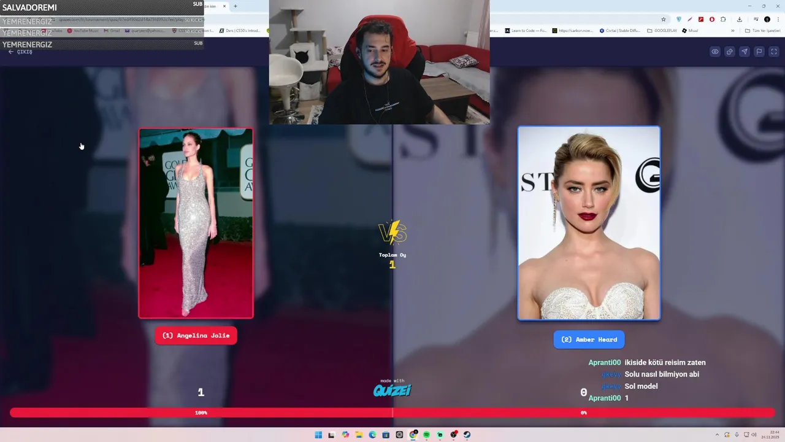This screenshot has height=442, width=785.
Task: Launch Copilot from the taskbar
Action: (345, 435)
